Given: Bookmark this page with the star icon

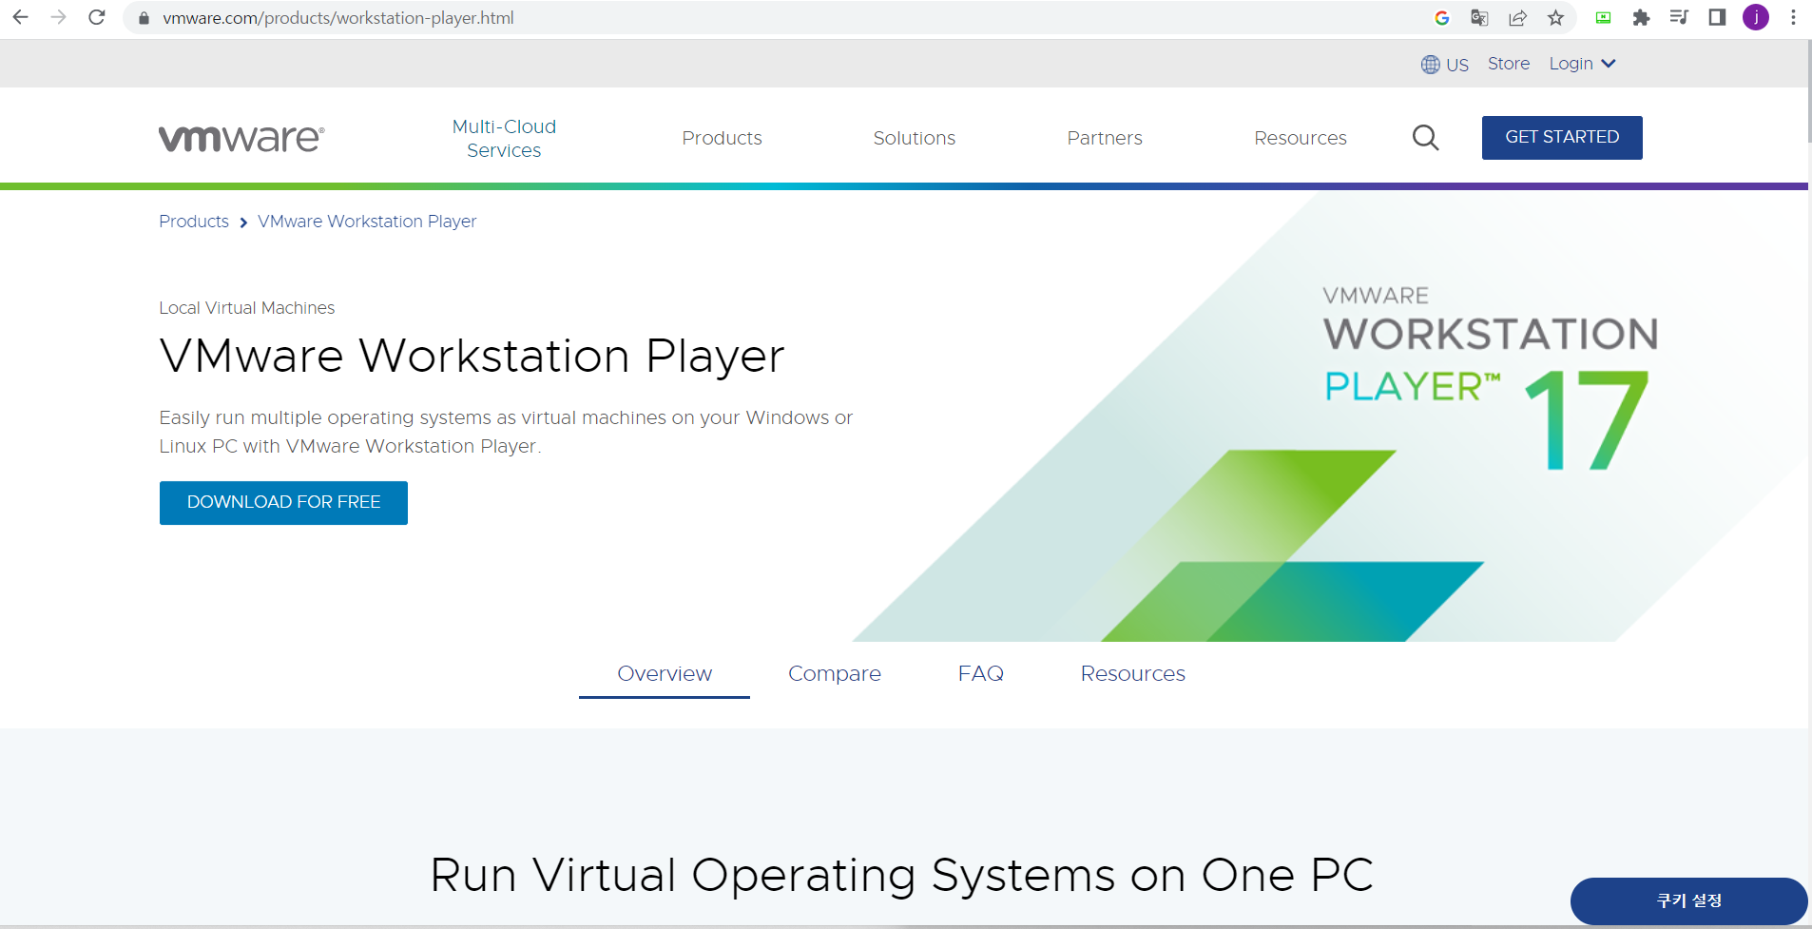Looking at the screenshot, I should (1555, 17).
